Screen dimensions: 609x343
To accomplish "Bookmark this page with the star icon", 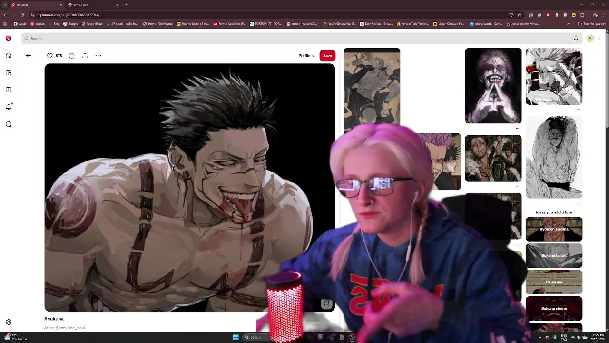I will tap(519, 15).
